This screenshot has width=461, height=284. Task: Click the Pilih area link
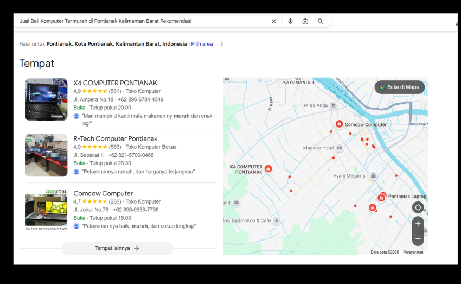coord(202,44)
